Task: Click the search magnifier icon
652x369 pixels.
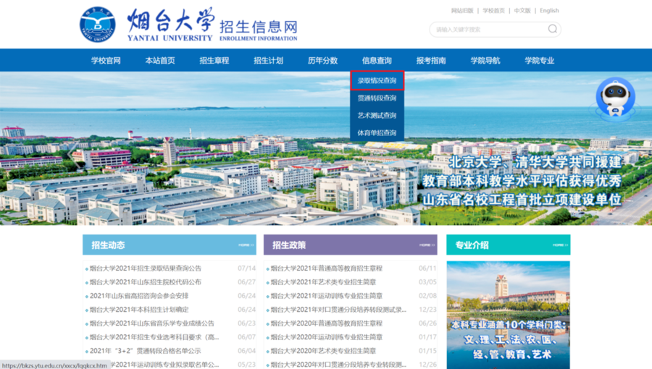Action: coord(553,30)
